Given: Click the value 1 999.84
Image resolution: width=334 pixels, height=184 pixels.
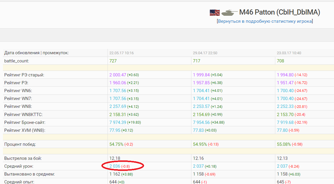Looking at the screenshot, I should point(201,75).
